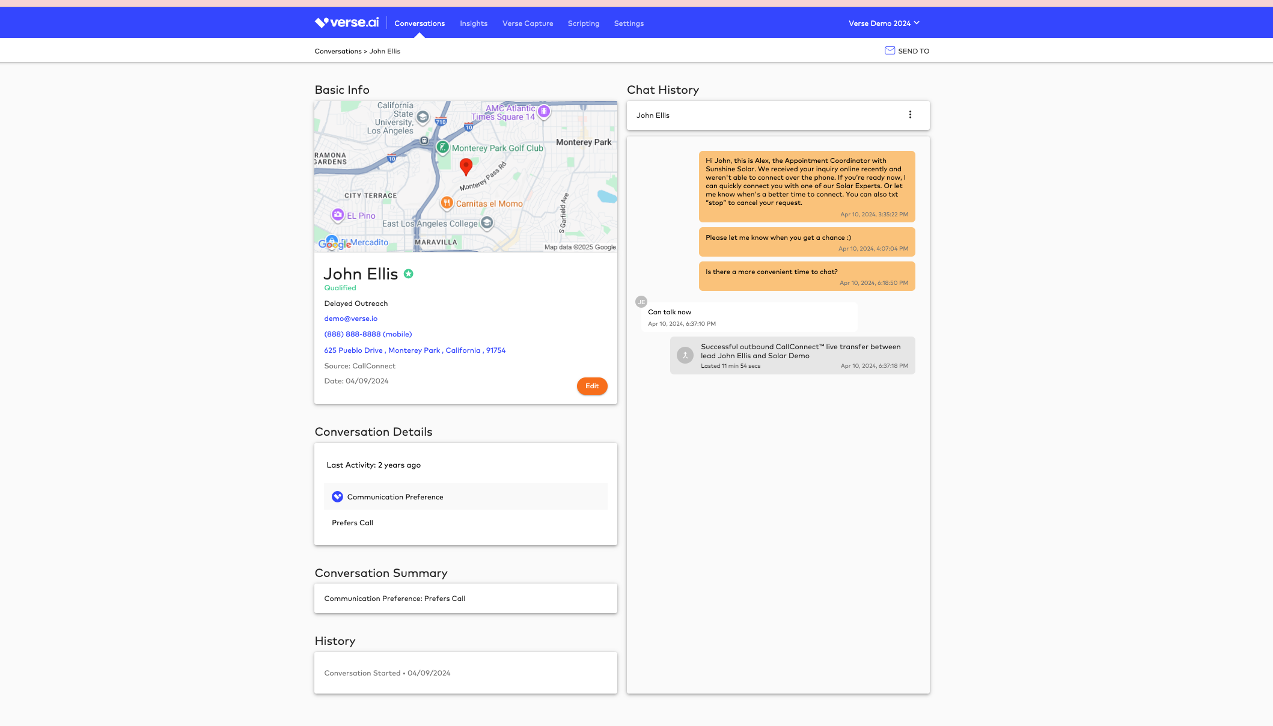This screenshot has width=1273, height=726.
Task: Click Conversations in the breadcrumb
Action: [x=338, y=52]
